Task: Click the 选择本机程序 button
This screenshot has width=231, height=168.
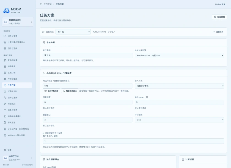Action: coord(51,91)
